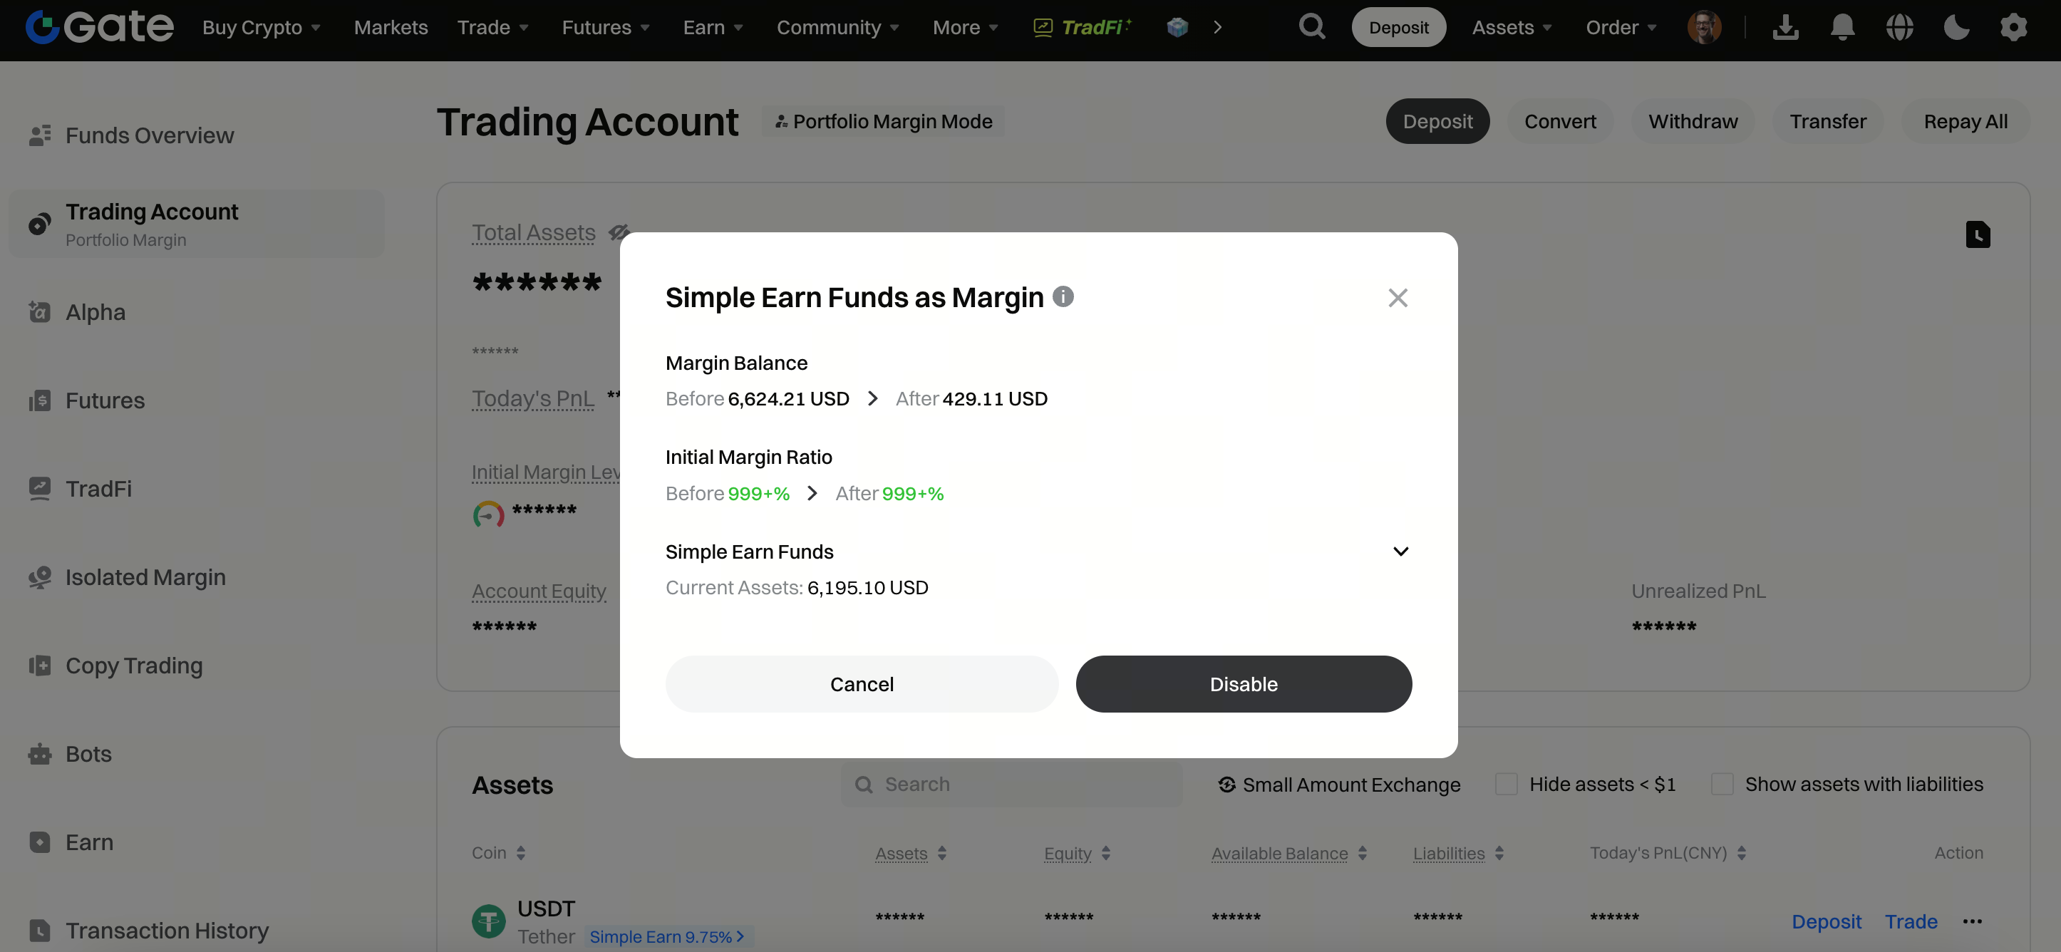Screen dimensions: 2061x952
Task: Open the language globe icon
Action: [1899, 27]
